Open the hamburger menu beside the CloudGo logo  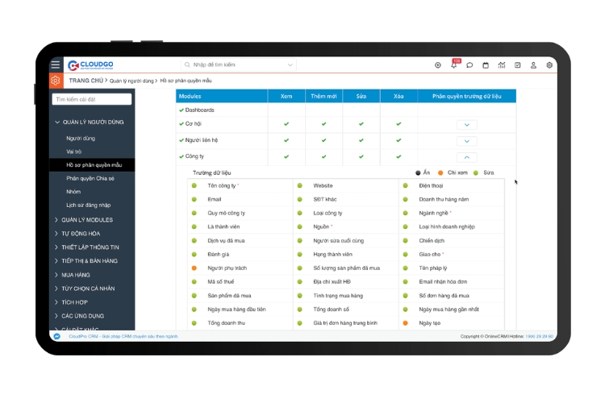[x=55, y=65]
